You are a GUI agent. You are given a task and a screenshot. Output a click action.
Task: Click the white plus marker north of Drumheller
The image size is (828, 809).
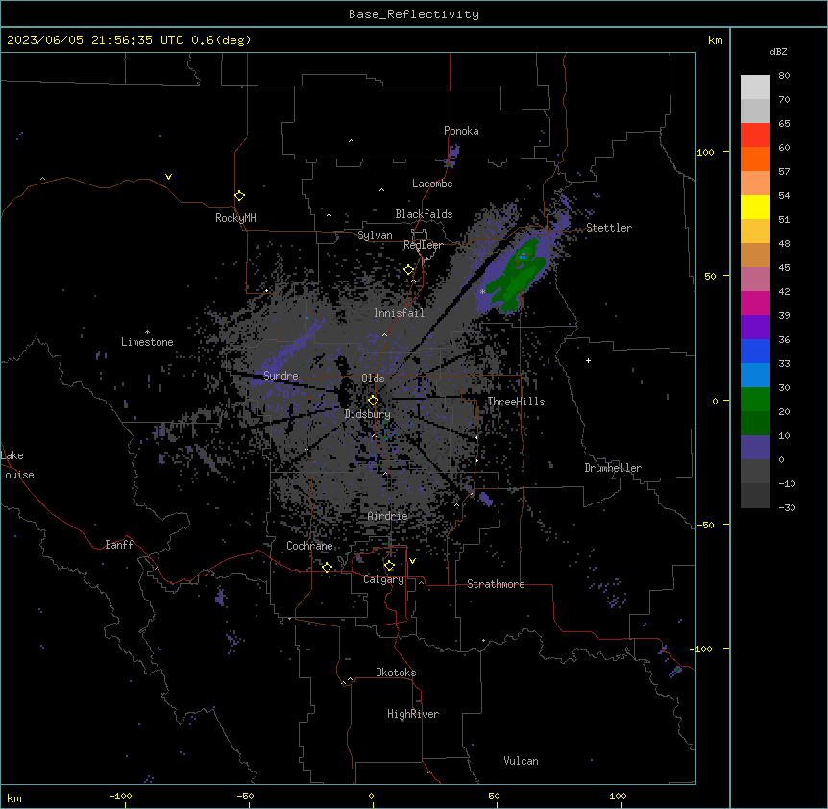pos(588,360)
